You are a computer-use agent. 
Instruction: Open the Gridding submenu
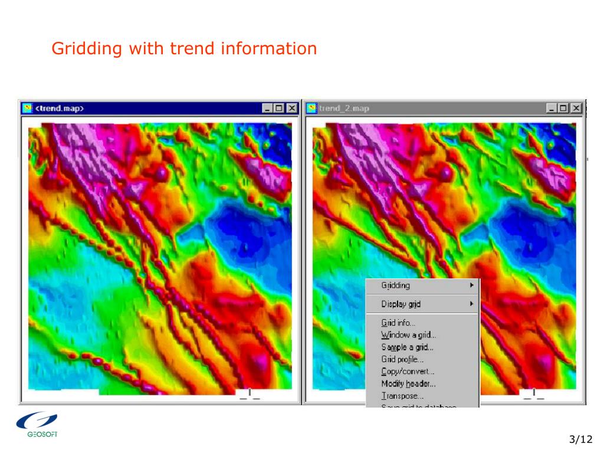pos(422,285)
